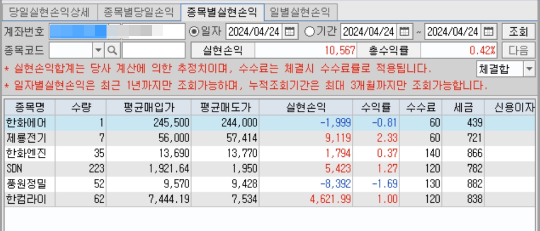Viewport: 540px width, 231px height.
Task: Sort by 평균매입가 column header
Action: pyautogui.click(x=148, y=108)
